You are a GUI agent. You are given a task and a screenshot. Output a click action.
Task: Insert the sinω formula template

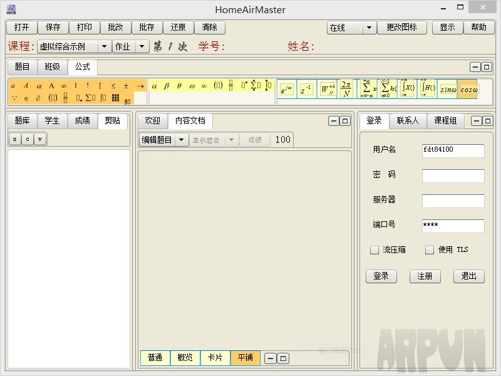(448, 90)
